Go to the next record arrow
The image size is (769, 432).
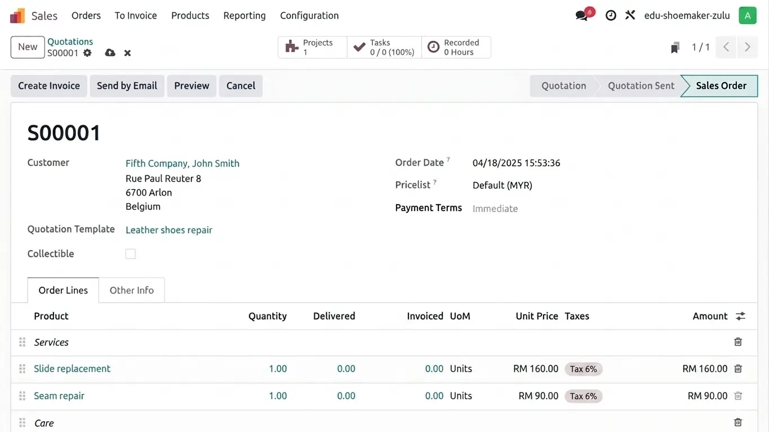[748, 47]
